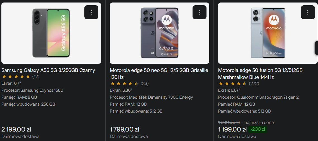The width and height of the screenshot is (318, 141).
Task: Click the (272) reviews count
Action: click(254, 83)
